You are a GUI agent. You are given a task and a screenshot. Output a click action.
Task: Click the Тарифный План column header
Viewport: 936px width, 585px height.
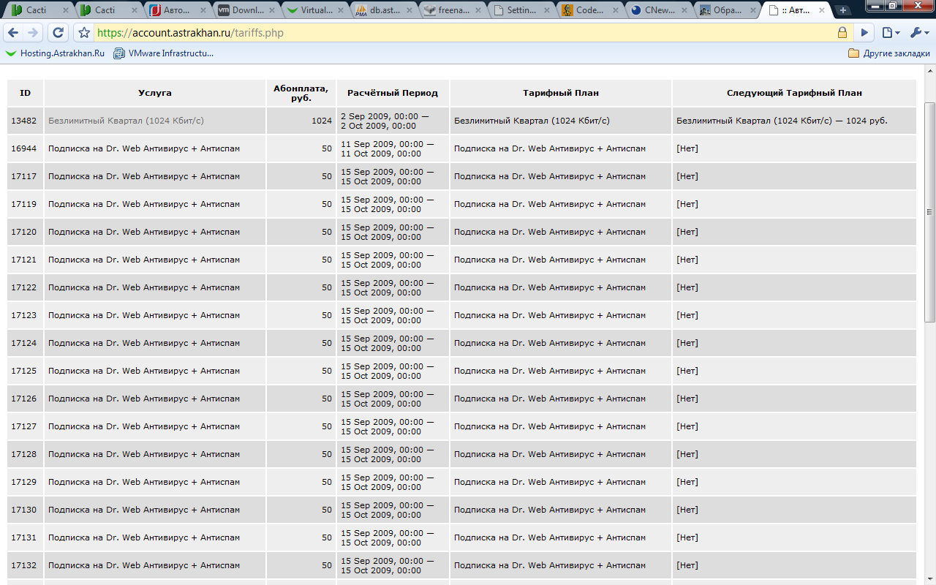561,93
